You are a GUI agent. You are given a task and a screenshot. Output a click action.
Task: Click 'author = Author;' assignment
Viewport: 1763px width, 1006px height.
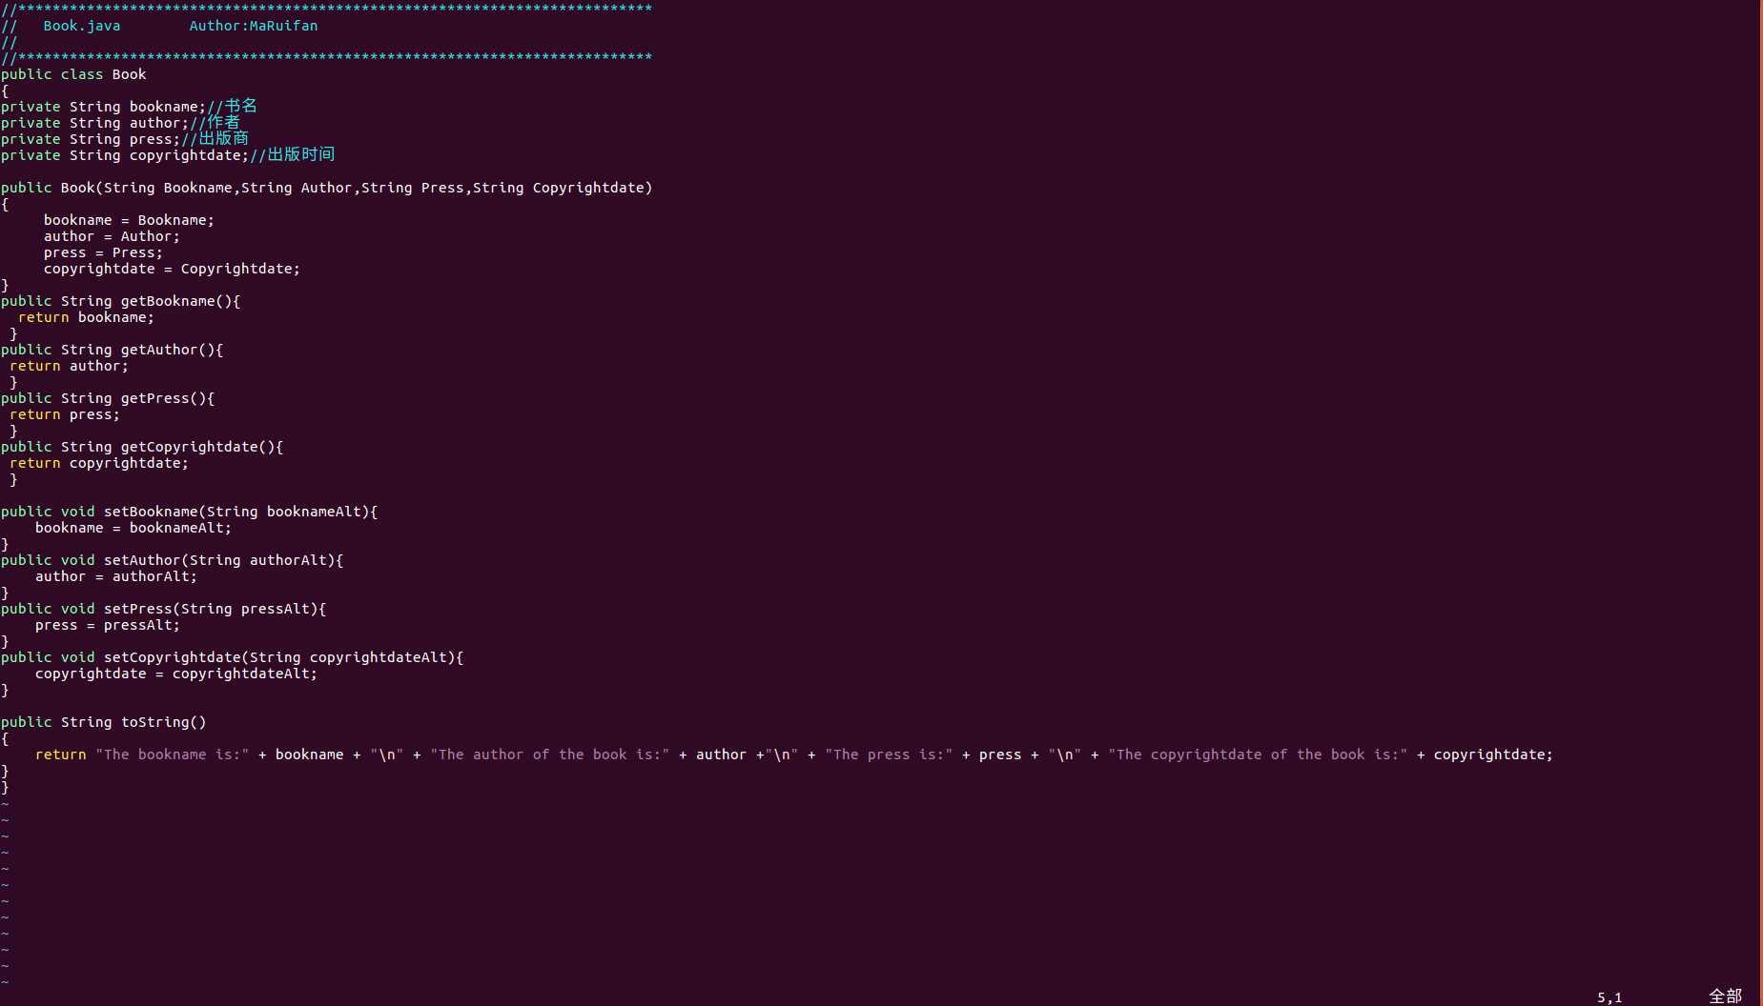click(x=112, y=236)
